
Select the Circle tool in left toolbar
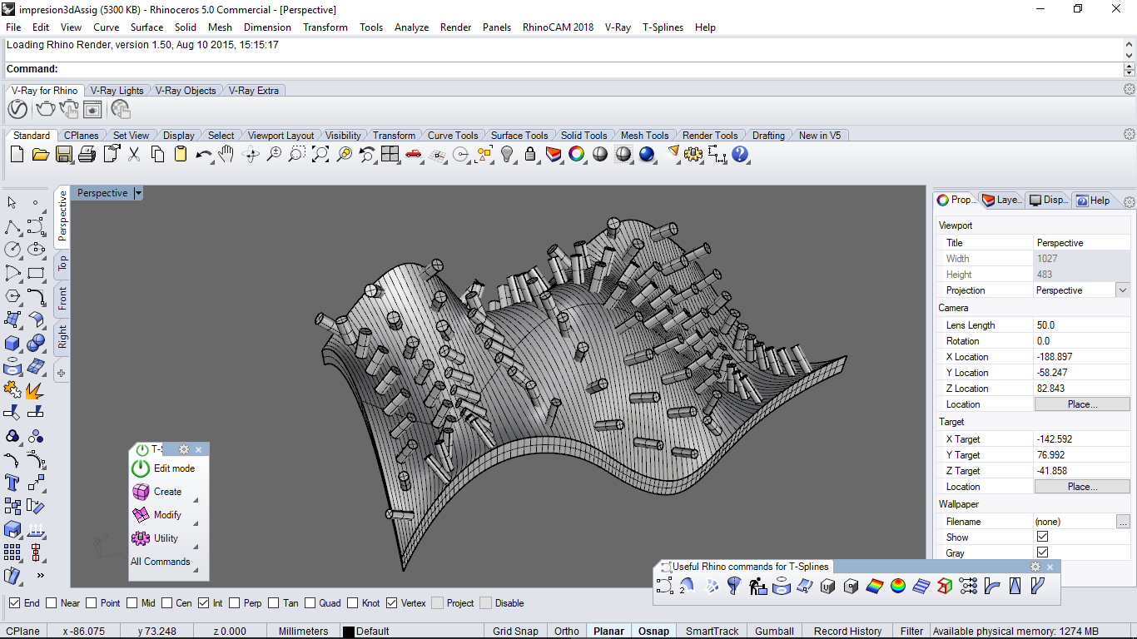pyautogui.click(x=12, y=249)
